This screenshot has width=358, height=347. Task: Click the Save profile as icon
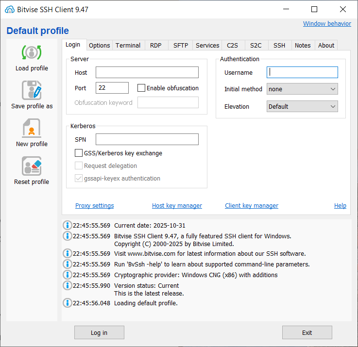coord(32,90)
